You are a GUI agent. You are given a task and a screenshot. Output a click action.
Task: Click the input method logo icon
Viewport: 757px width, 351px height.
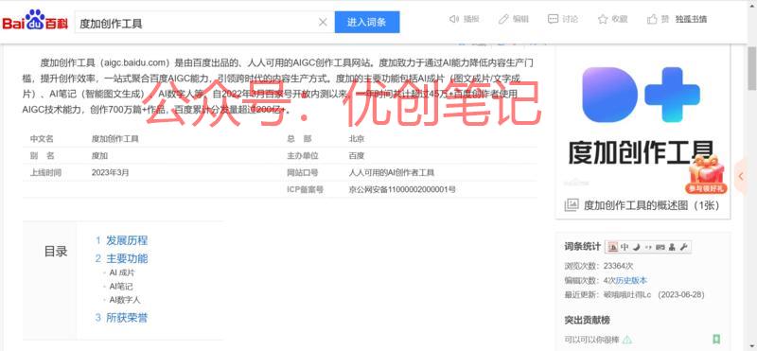(612, 247)
